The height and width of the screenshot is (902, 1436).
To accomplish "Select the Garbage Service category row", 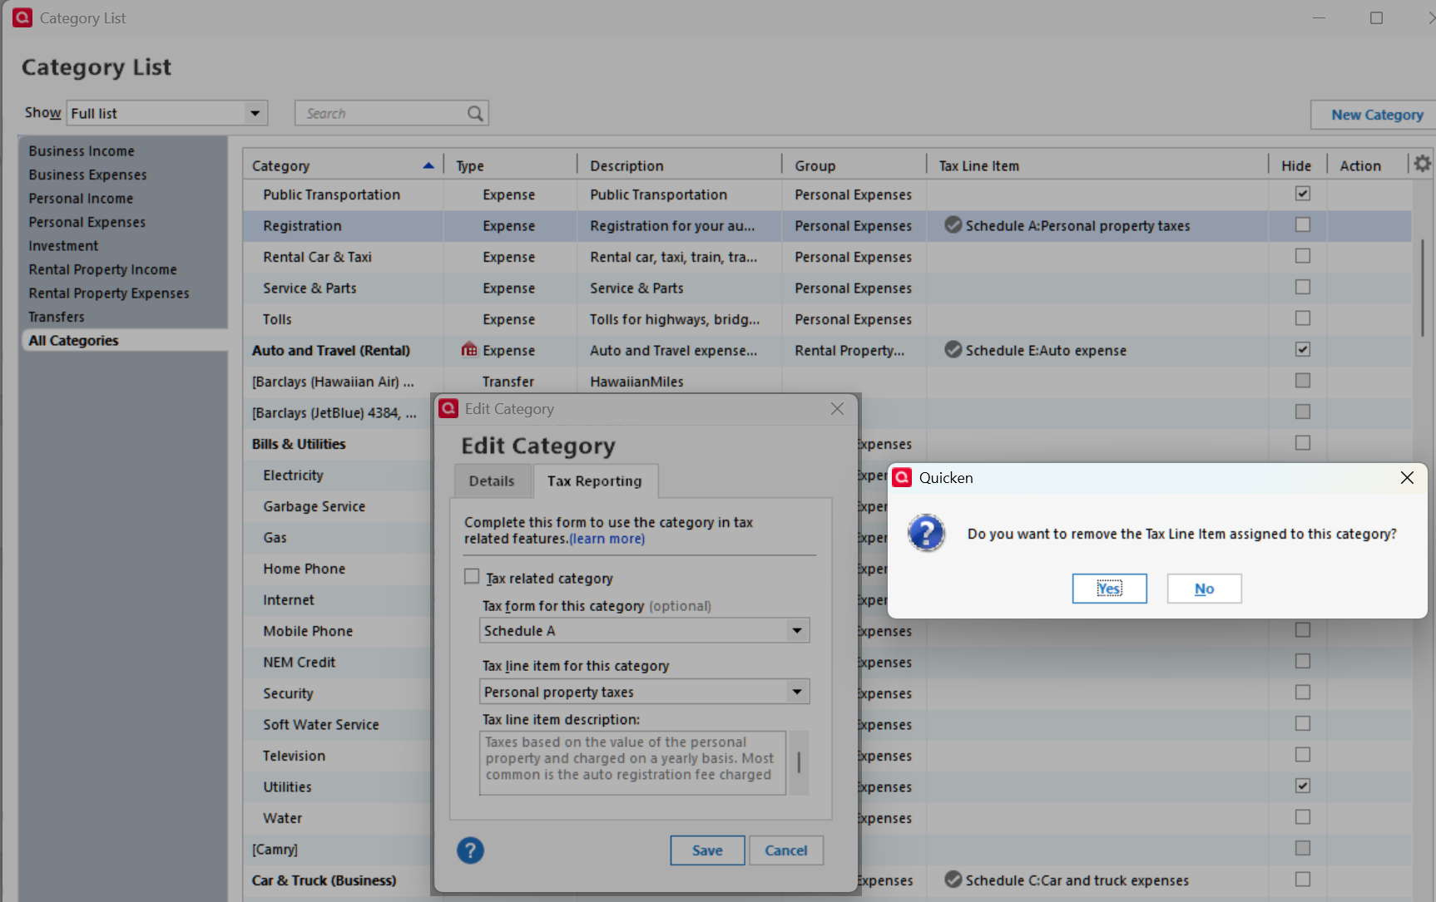I will tap(314, 506).
